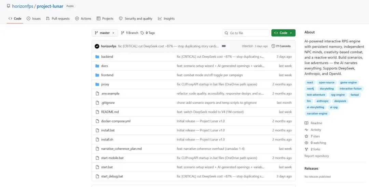Screen dimensions: 369x187
Task: Open the proxy folder
Action: [105, 84]
